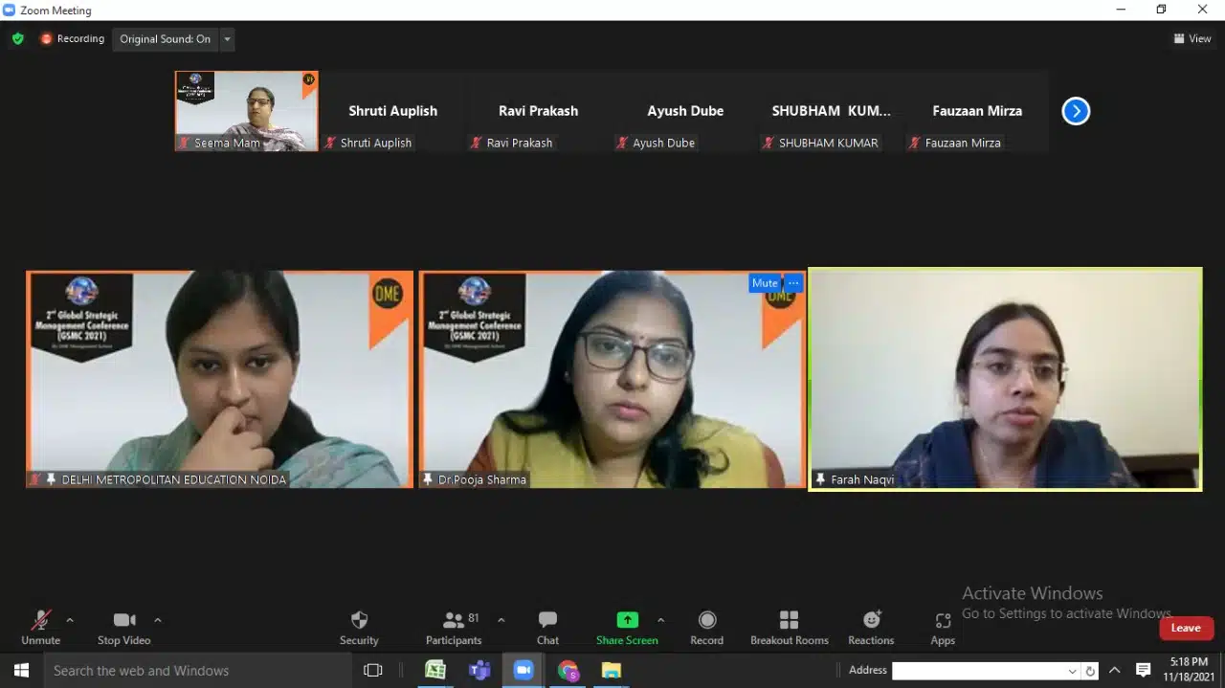This screenshot has height=688, width=1225.
Task: Click the red Leave button
Action: tap(1186, 628)
